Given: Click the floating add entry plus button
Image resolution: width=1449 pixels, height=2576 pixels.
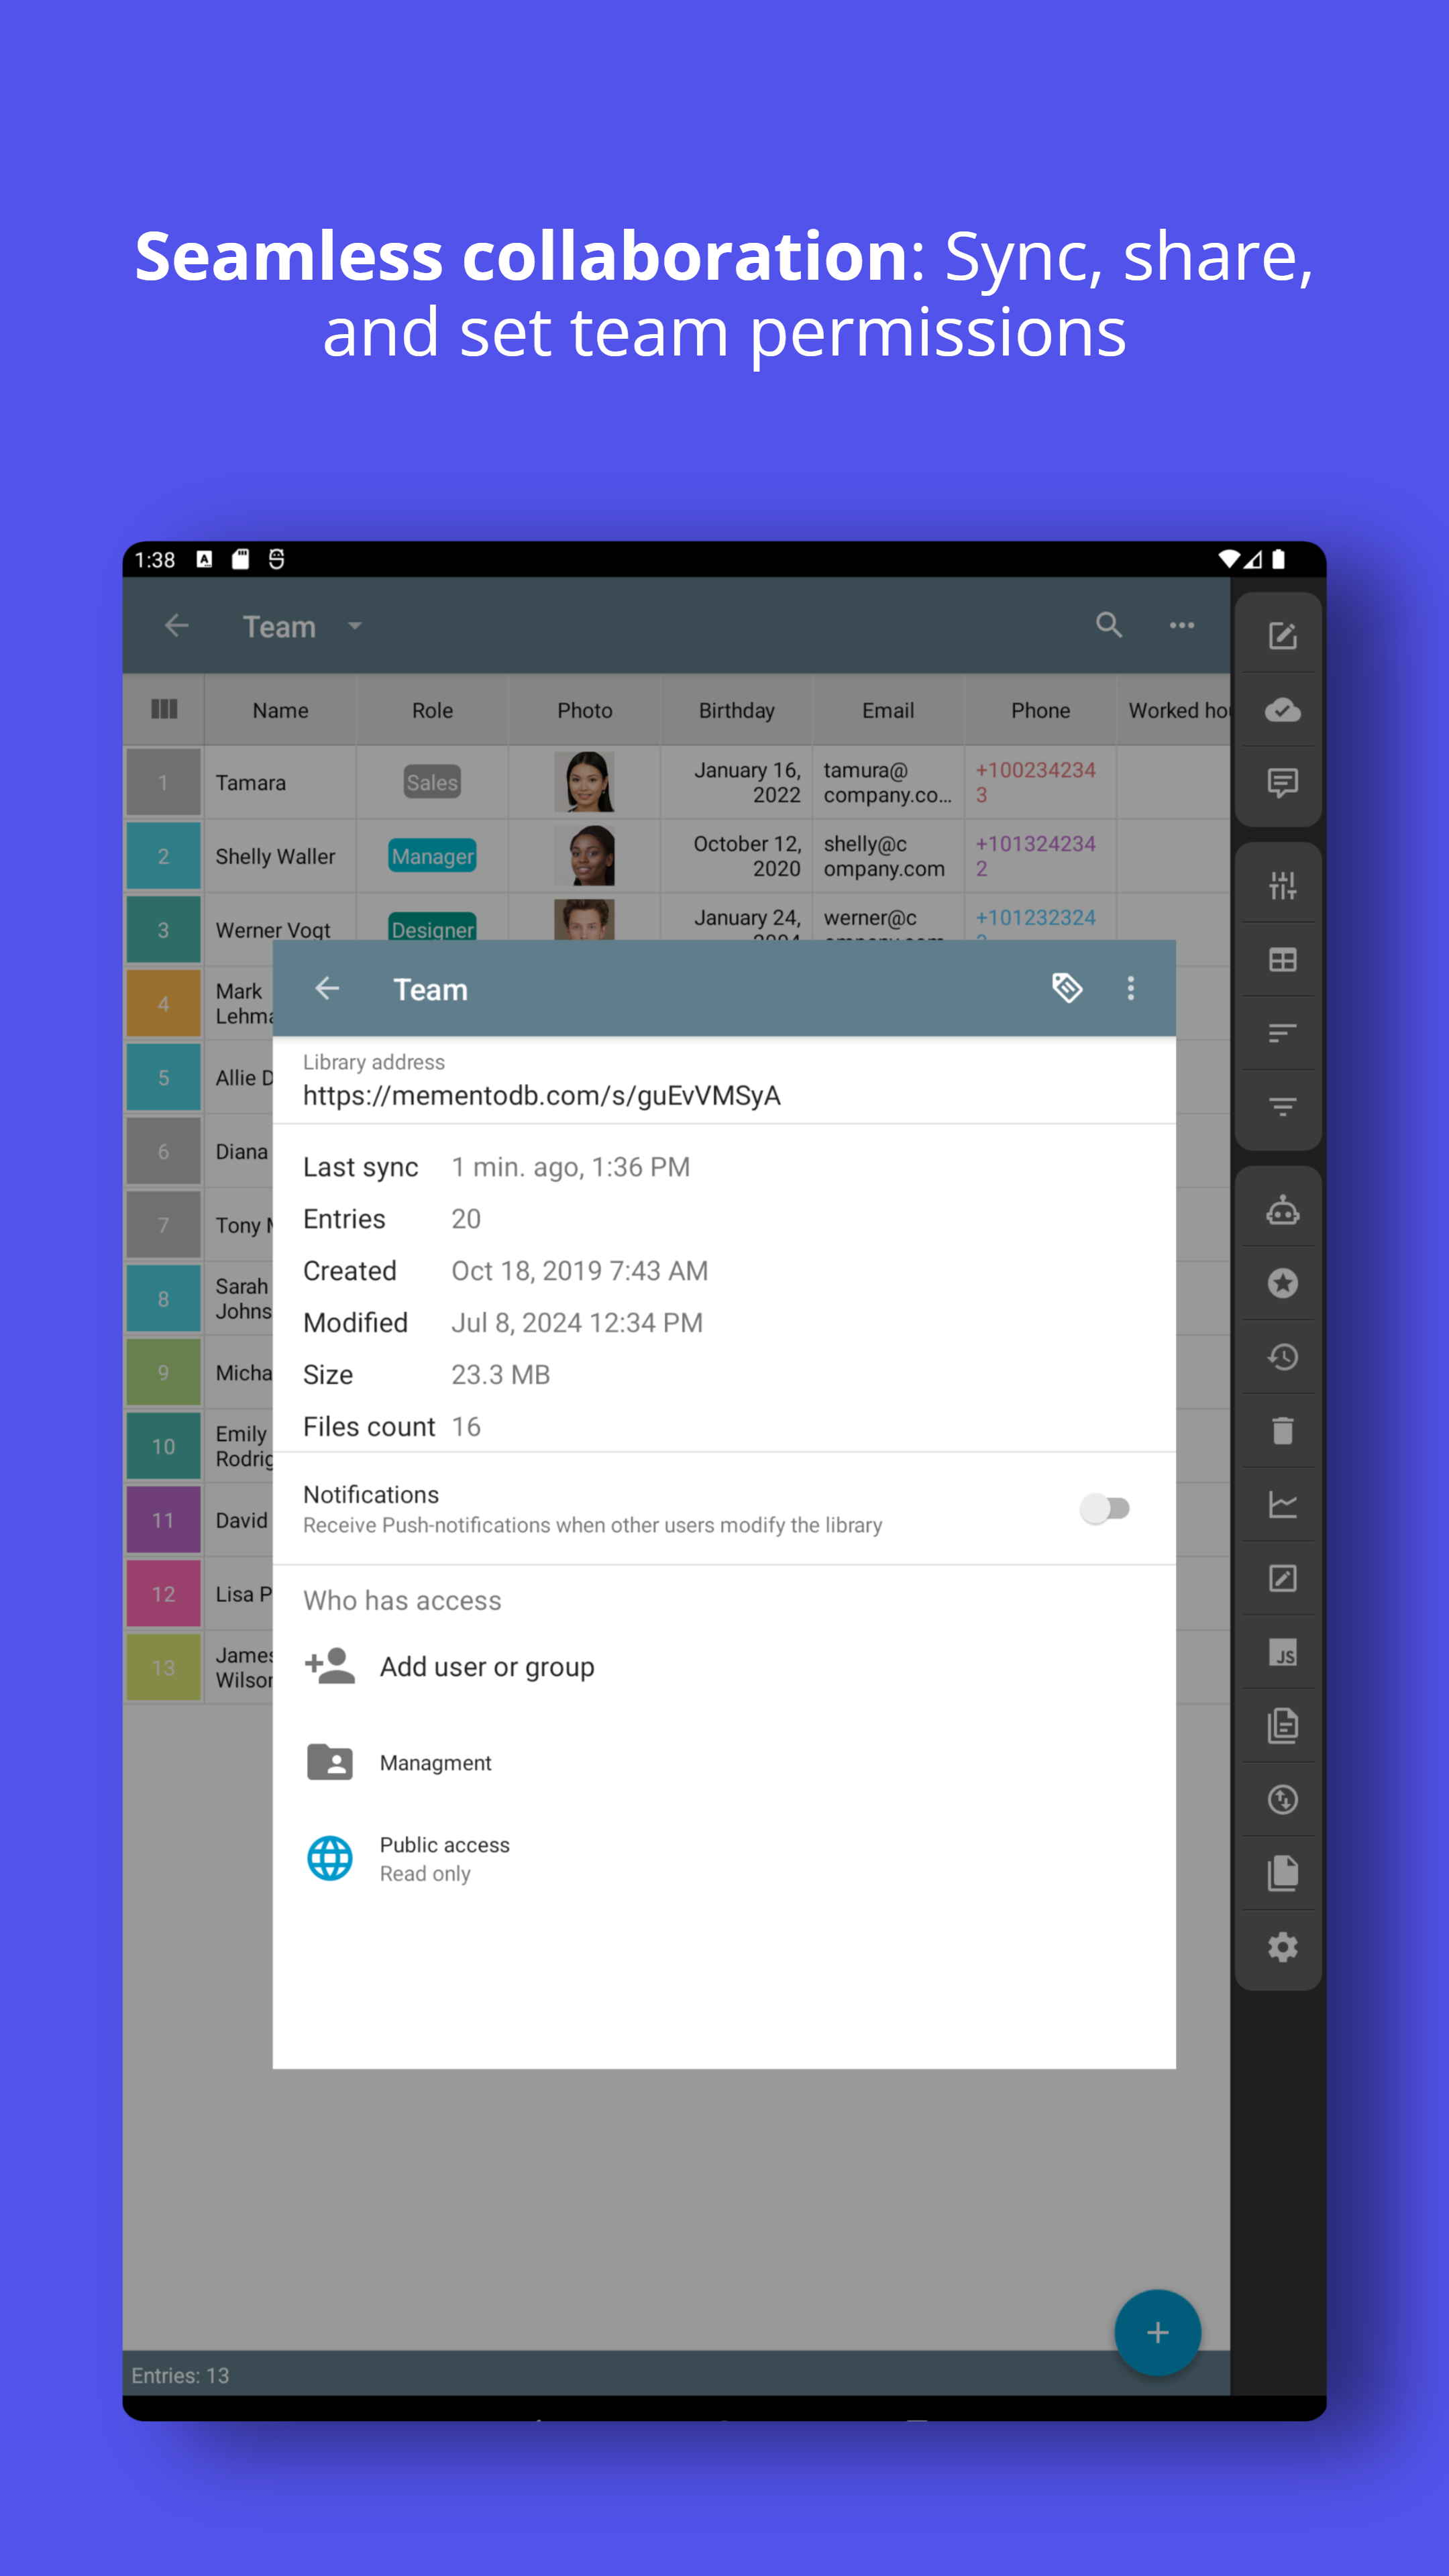Looking at the screenshot, I should click(x=1157, y=2333).
